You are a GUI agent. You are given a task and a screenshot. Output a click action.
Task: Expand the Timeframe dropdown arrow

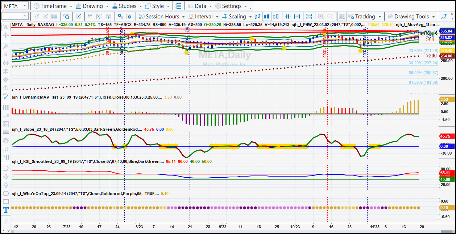70,6
